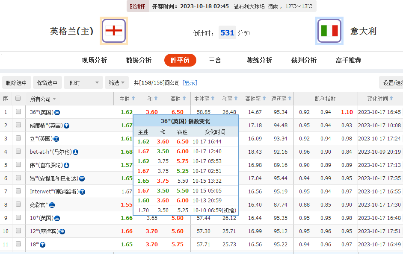Expand the 筛选 filter dropdown
Image resolution: width=403 pixels, height=254 pixels.
coord(116,83)
